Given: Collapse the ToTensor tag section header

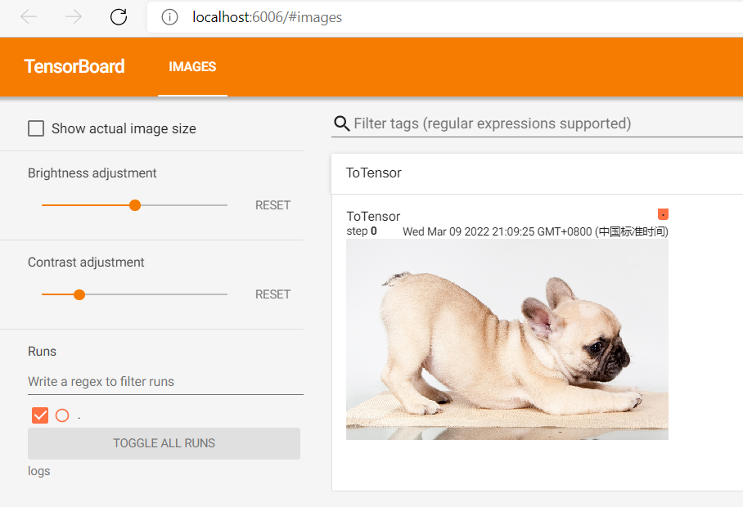Looking at the screenshot, I should point(537,173).
